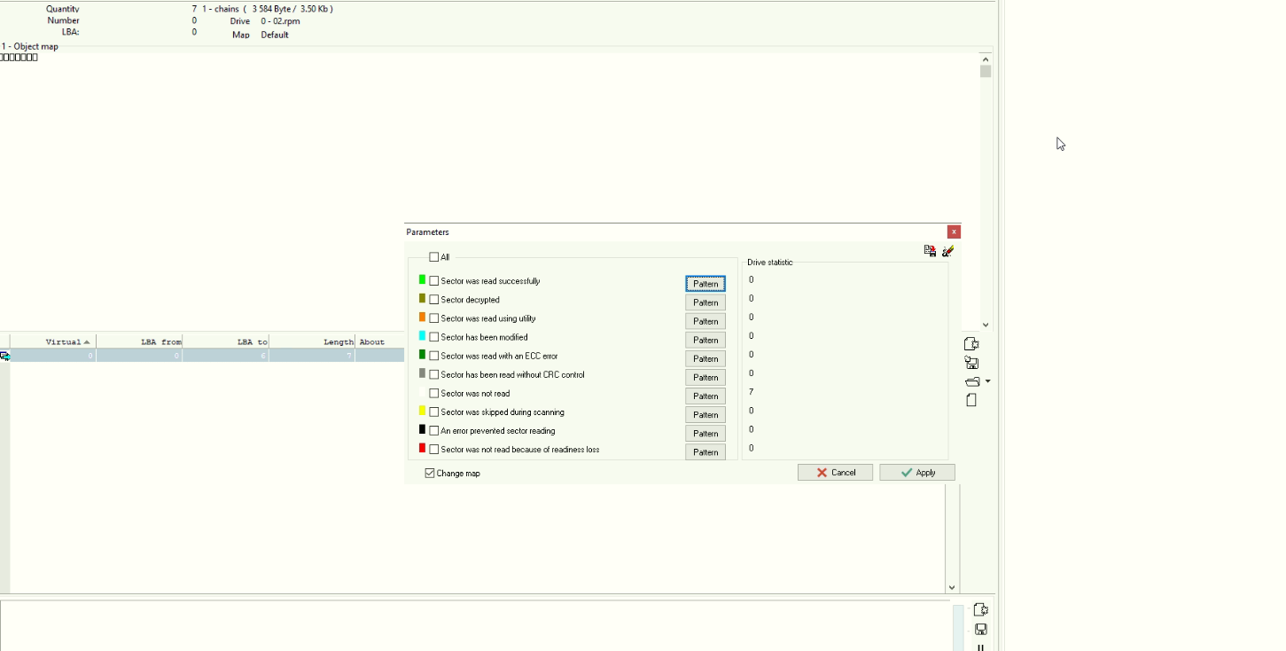This screenshot has height=651, width=1286.
Task: Click the gray 'without CRC control' color swatch
Action: [422, 373]
